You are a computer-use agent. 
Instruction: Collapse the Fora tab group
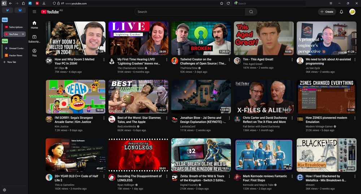pos(5,41)
